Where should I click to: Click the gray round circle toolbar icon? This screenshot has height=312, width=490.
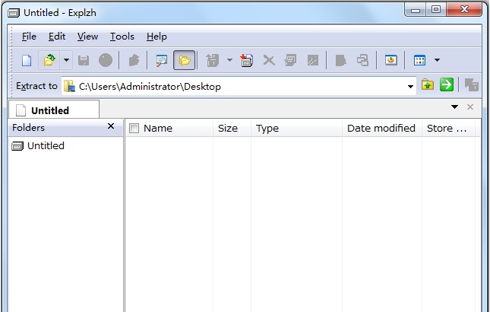click(x=106, y=60)
